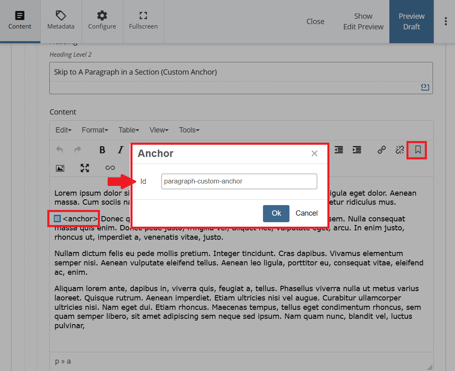This screenshot has height=371, width=455.
Task: Toggle italic formatting in the editor toolbar
Action: point(121,150)
